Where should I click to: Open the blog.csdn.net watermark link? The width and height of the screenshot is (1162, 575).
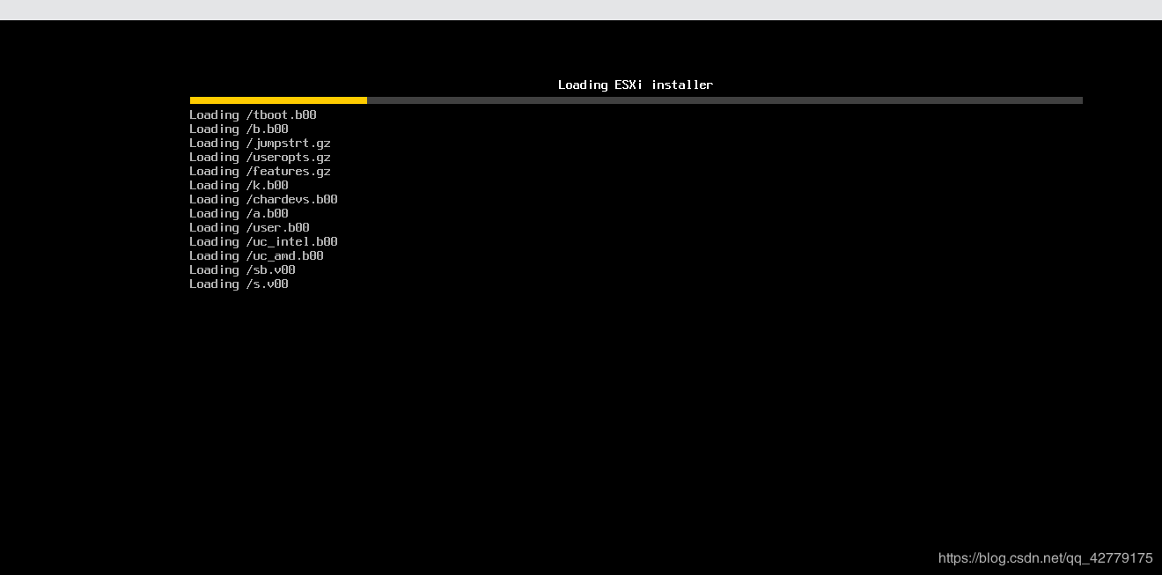click(x=1045, y=558)
